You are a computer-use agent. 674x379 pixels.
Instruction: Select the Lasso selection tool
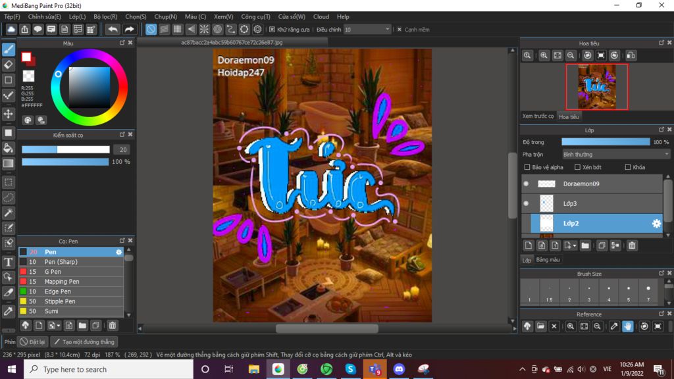[x=8, y=197]
